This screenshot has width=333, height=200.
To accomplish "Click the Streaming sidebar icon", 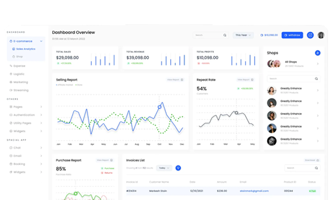I will tap(11, 90).
